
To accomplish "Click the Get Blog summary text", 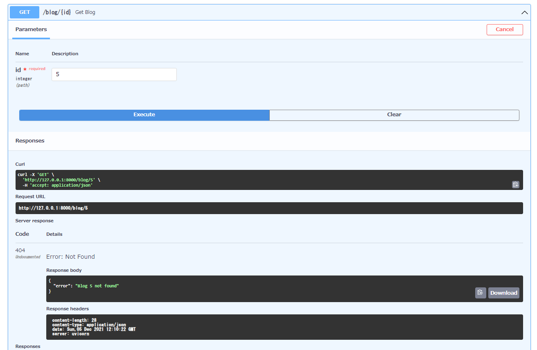I will (x=85, y=12).
